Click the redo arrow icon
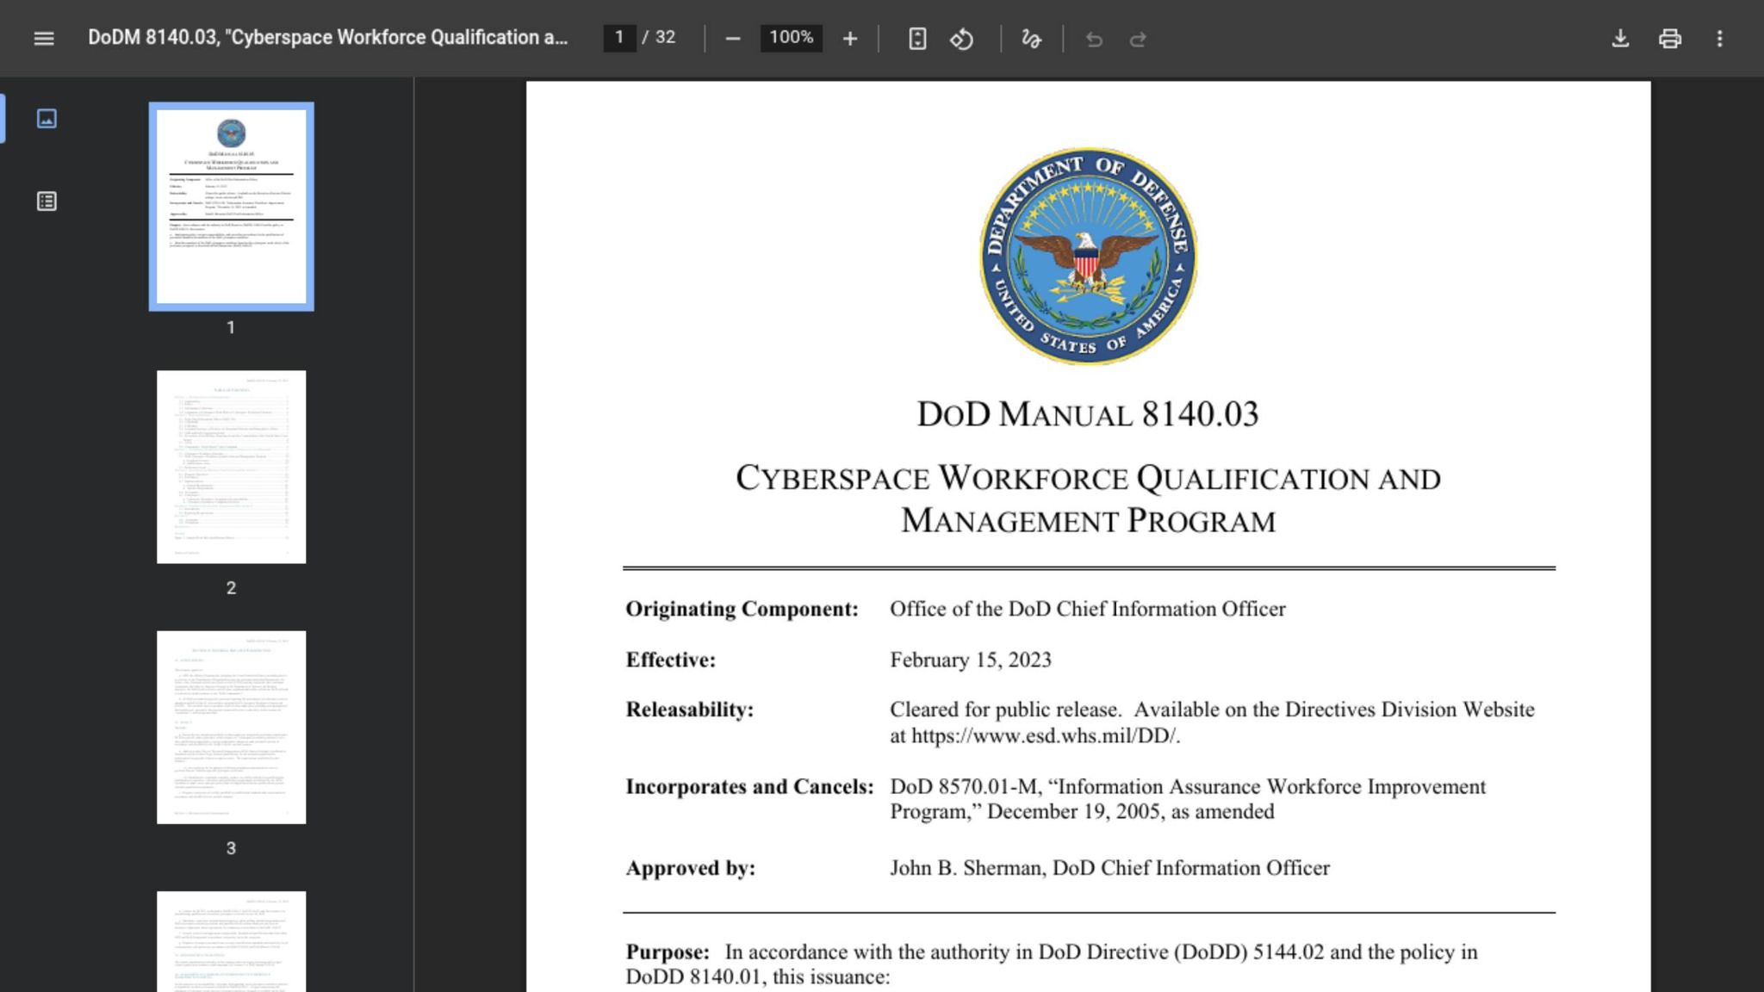 [x=1138, y=39]
